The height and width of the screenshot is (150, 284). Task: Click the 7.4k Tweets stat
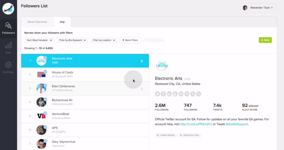[x=217, y=107]
